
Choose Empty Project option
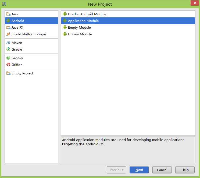(31, 73)
